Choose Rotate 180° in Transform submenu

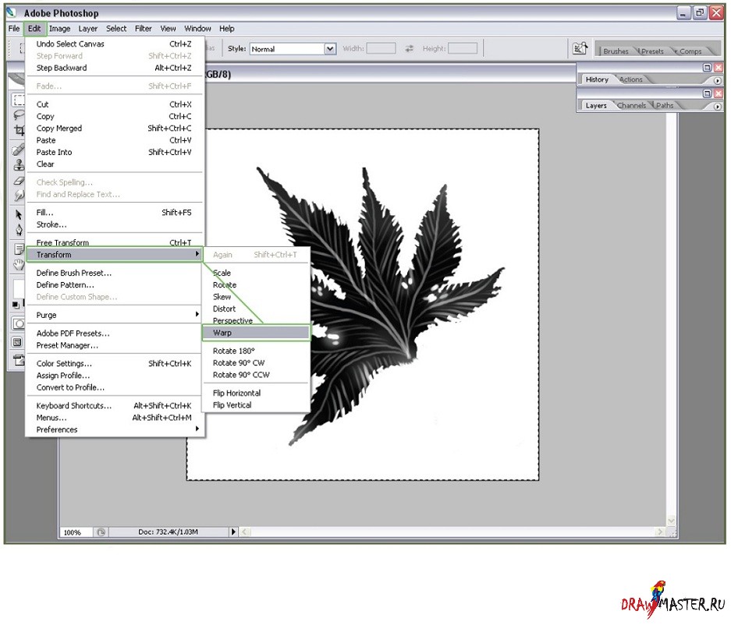tap(256, 351)
